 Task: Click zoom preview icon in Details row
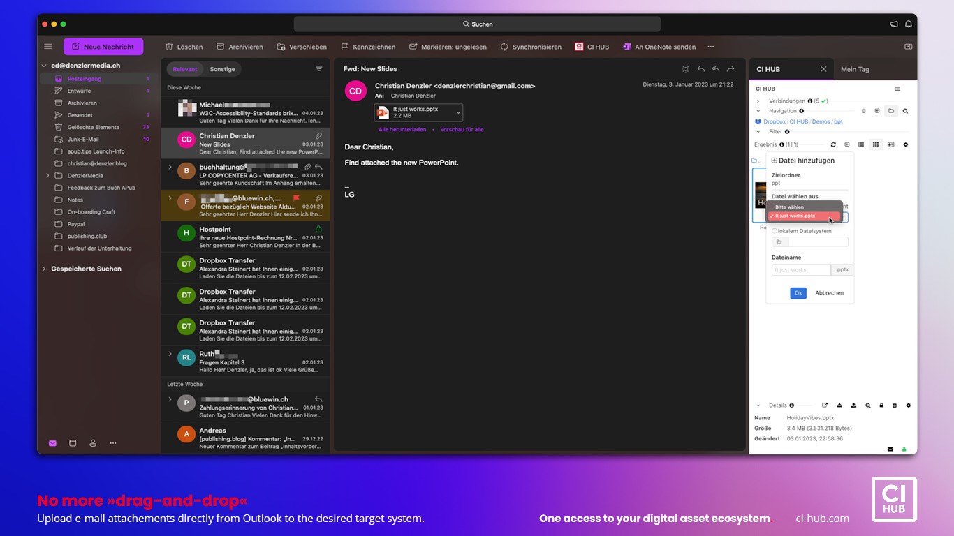point(868,405)
